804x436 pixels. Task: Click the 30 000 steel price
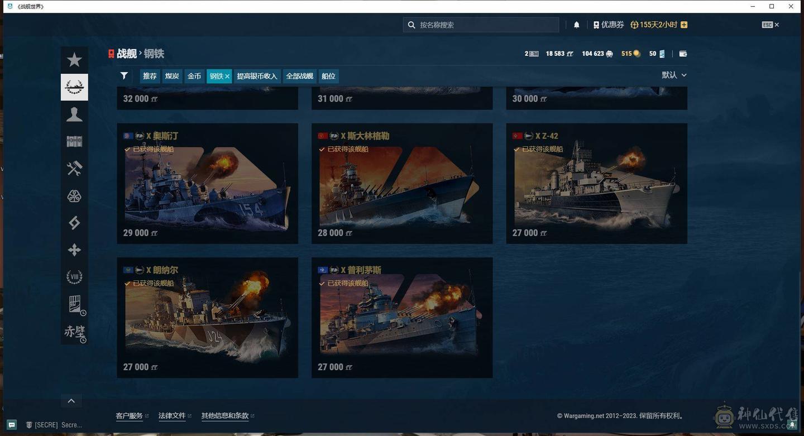[x=530, y=99]
